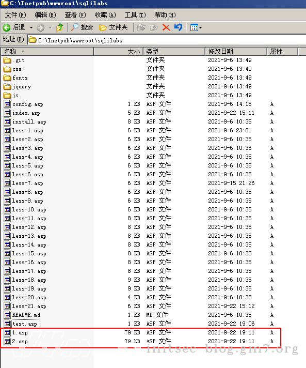The width and height of the screenshot is (306, 368).
Task: Open the 文件(F) menu
Action: click(x=15, y=15)
